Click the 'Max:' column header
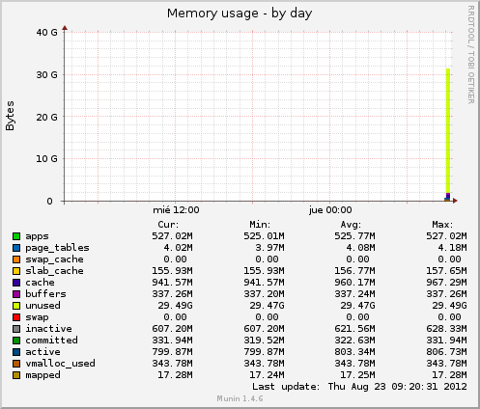The width and height of the screenshot is (480, 409). pyautogui.click(x=442, y=225)
